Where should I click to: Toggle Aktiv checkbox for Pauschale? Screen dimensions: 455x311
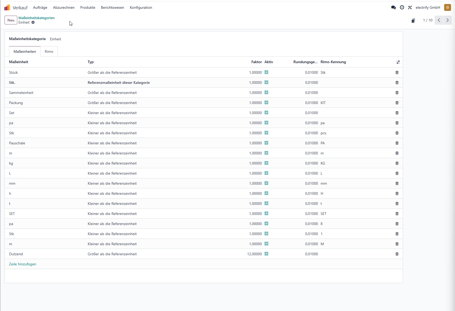(x=266, y=143)
